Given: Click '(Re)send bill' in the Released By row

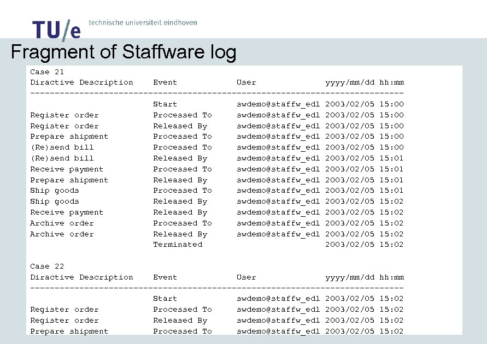Looking at the screenshot, I should tap(62, 158).
